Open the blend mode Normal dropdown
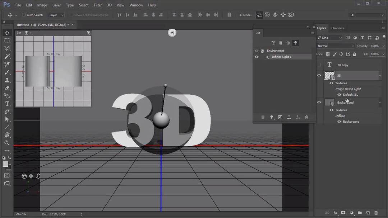 pos(336,46)
